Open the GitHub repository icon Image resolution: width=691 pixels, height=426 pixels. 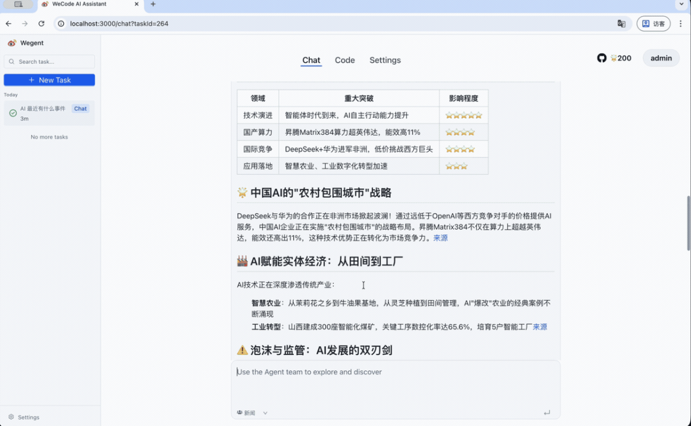point(601,58)
